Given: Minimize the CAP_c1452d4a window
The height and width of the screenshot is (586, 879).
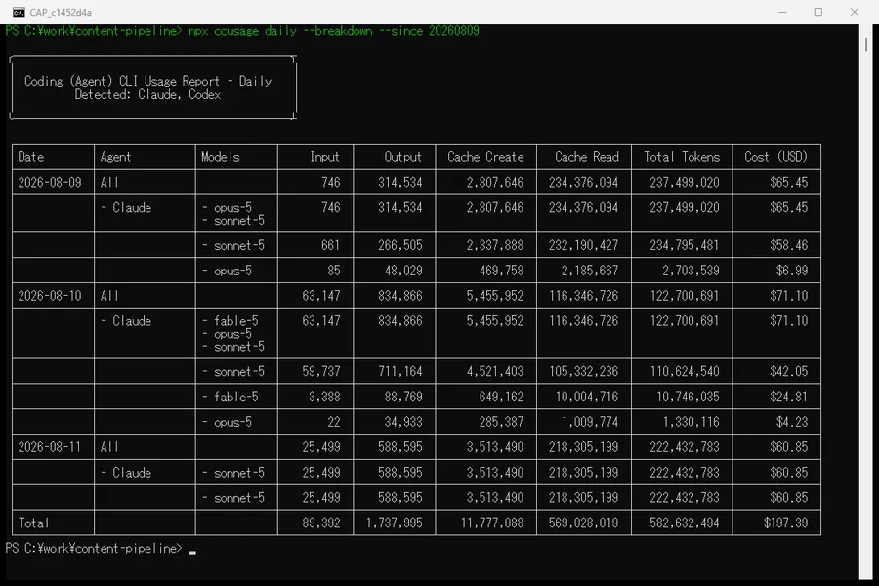Looking at the screenshot, I should tap(782, 12).
